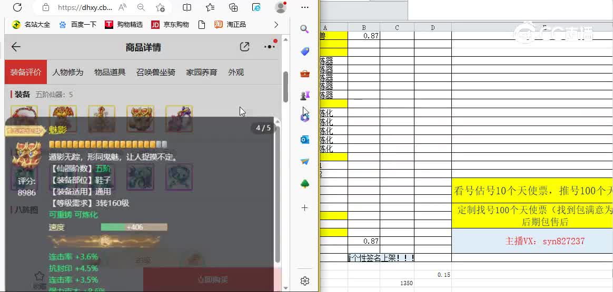613x292 pixels.
Task: Add a sidebar app with plus
Action: [x=305, y=208]
